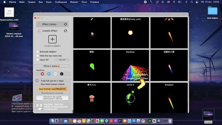Screen dimensions: 222x125
Task: Click the Wi-Fi icon in menu bar
Action: [186, 2]
